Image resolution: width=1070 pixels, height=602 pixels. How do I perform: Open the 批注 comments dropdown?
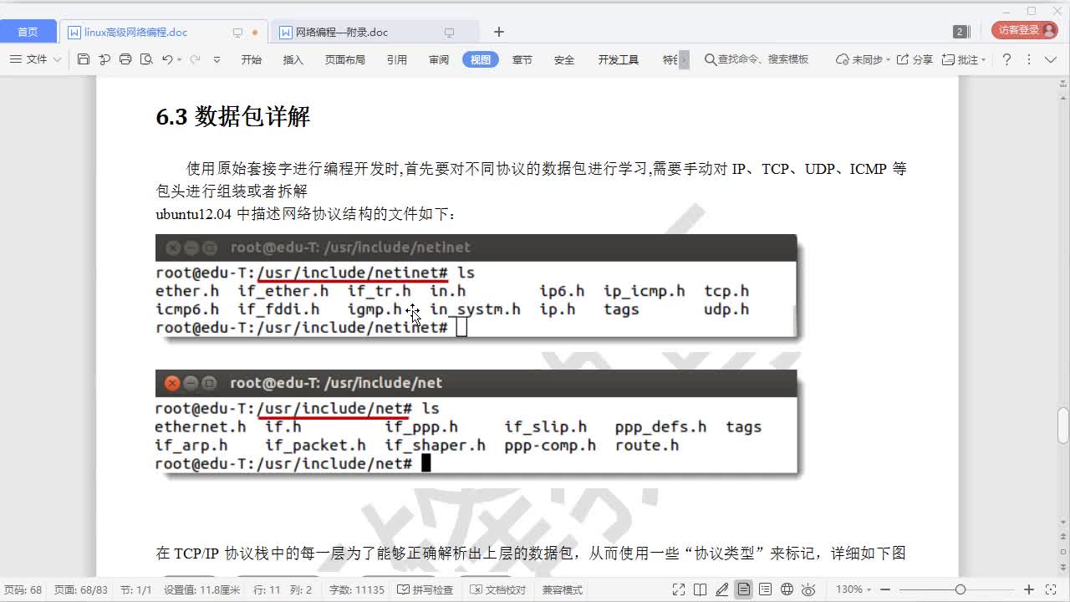(964, 59)
